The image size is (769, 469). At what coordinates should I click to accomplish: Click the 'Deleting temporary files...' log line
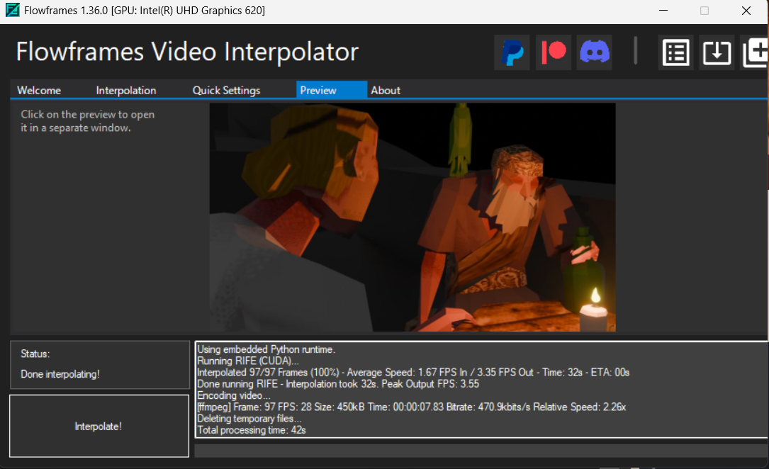[249, 419]
